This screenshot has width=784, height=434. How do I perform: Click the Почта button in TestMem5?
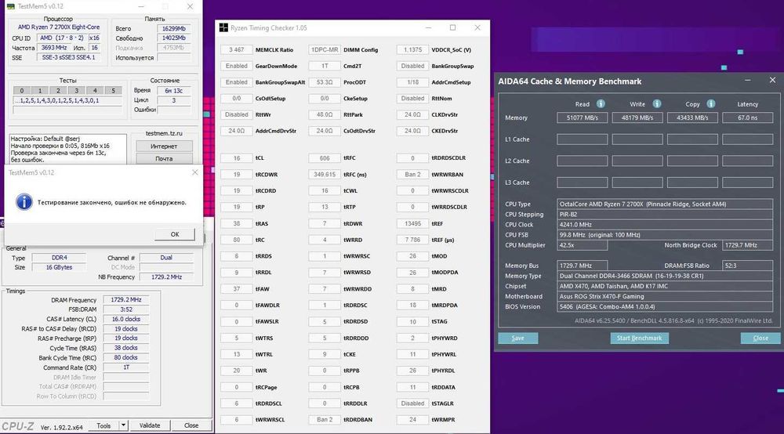pos(164,159)
